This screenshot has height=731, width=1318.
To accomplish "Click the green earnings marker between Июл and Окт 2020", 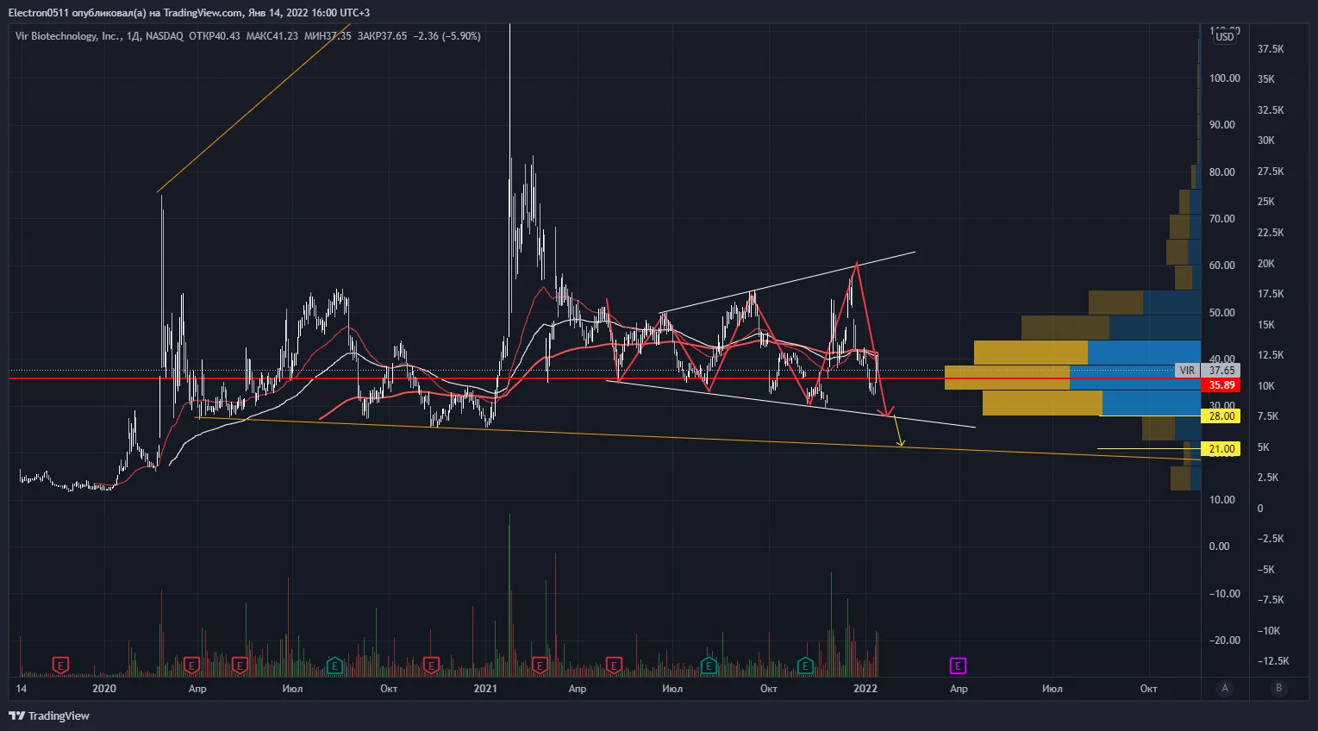I will pos(334,665).
